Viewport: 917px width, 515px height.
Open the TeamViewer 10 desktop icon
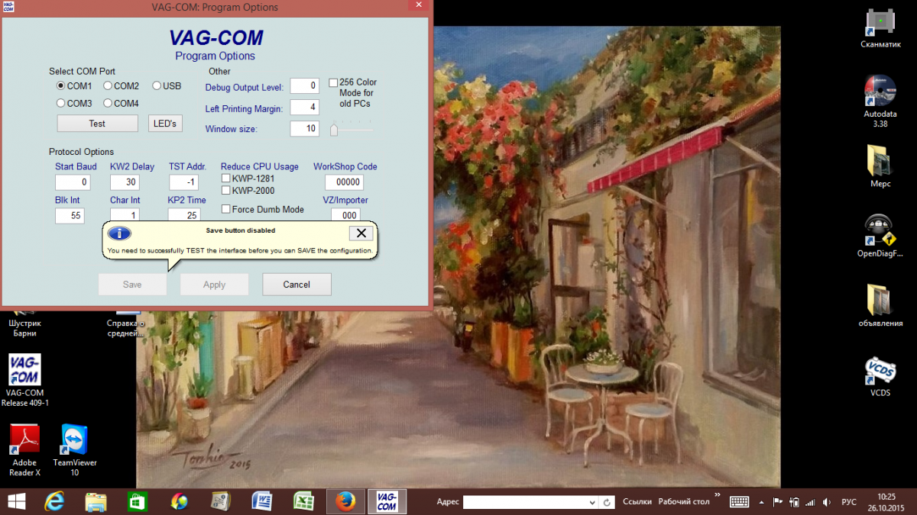click(x=75, y=450)
